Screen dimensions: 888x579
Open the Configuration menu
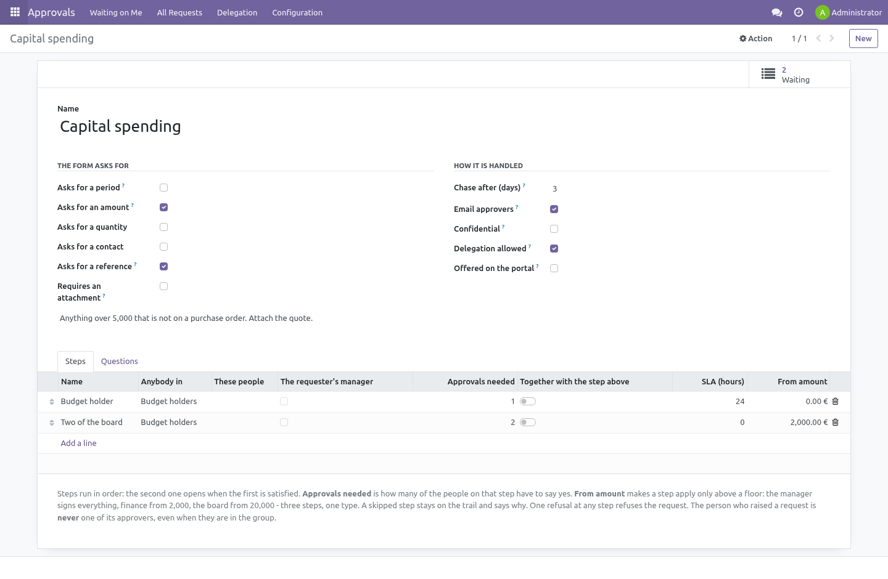pos(297,12)
